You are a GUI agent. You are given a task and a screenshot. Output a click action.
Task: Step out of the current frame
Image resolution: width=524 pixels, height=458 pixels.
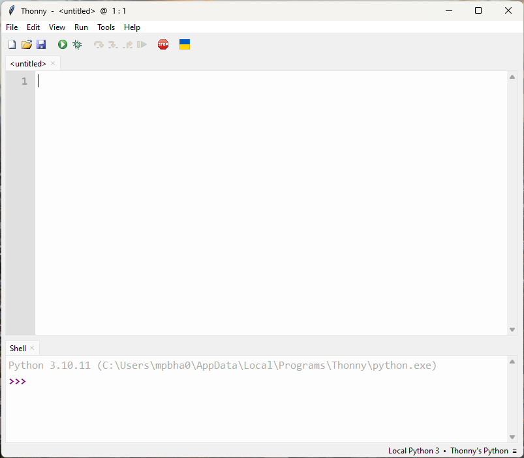[x=127, y=44]
